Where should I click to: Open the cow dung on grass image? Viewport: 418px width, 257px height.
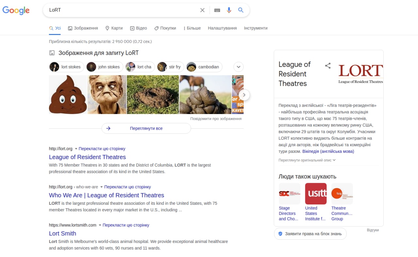153,95
